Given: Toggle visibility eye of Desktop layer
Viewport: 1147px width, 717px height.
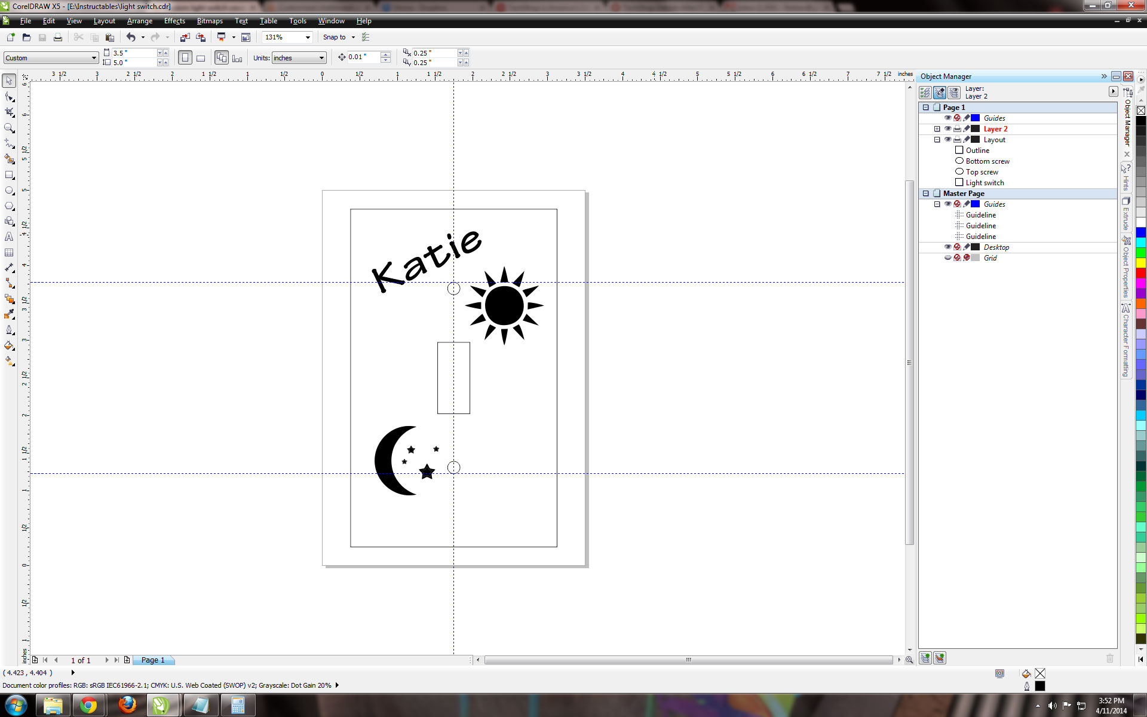Looking at the screenshot, I should click(x=947, y=247).
